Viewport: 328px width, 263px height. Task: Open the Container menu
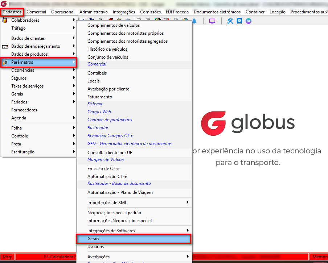coord(255,12)
